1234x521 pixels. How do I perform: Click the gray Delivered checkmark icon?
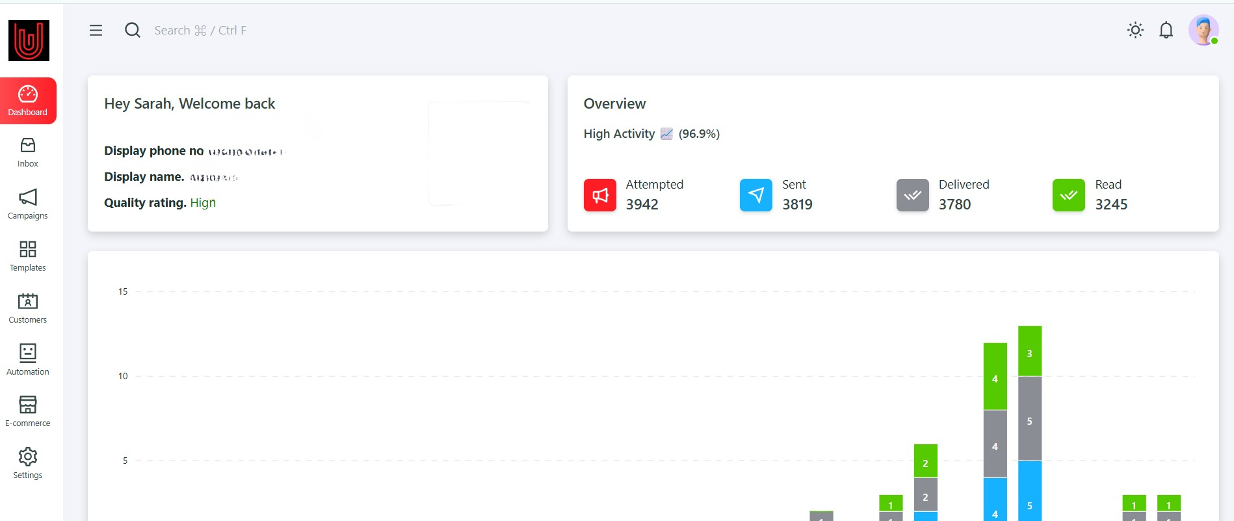pos(912,195)
